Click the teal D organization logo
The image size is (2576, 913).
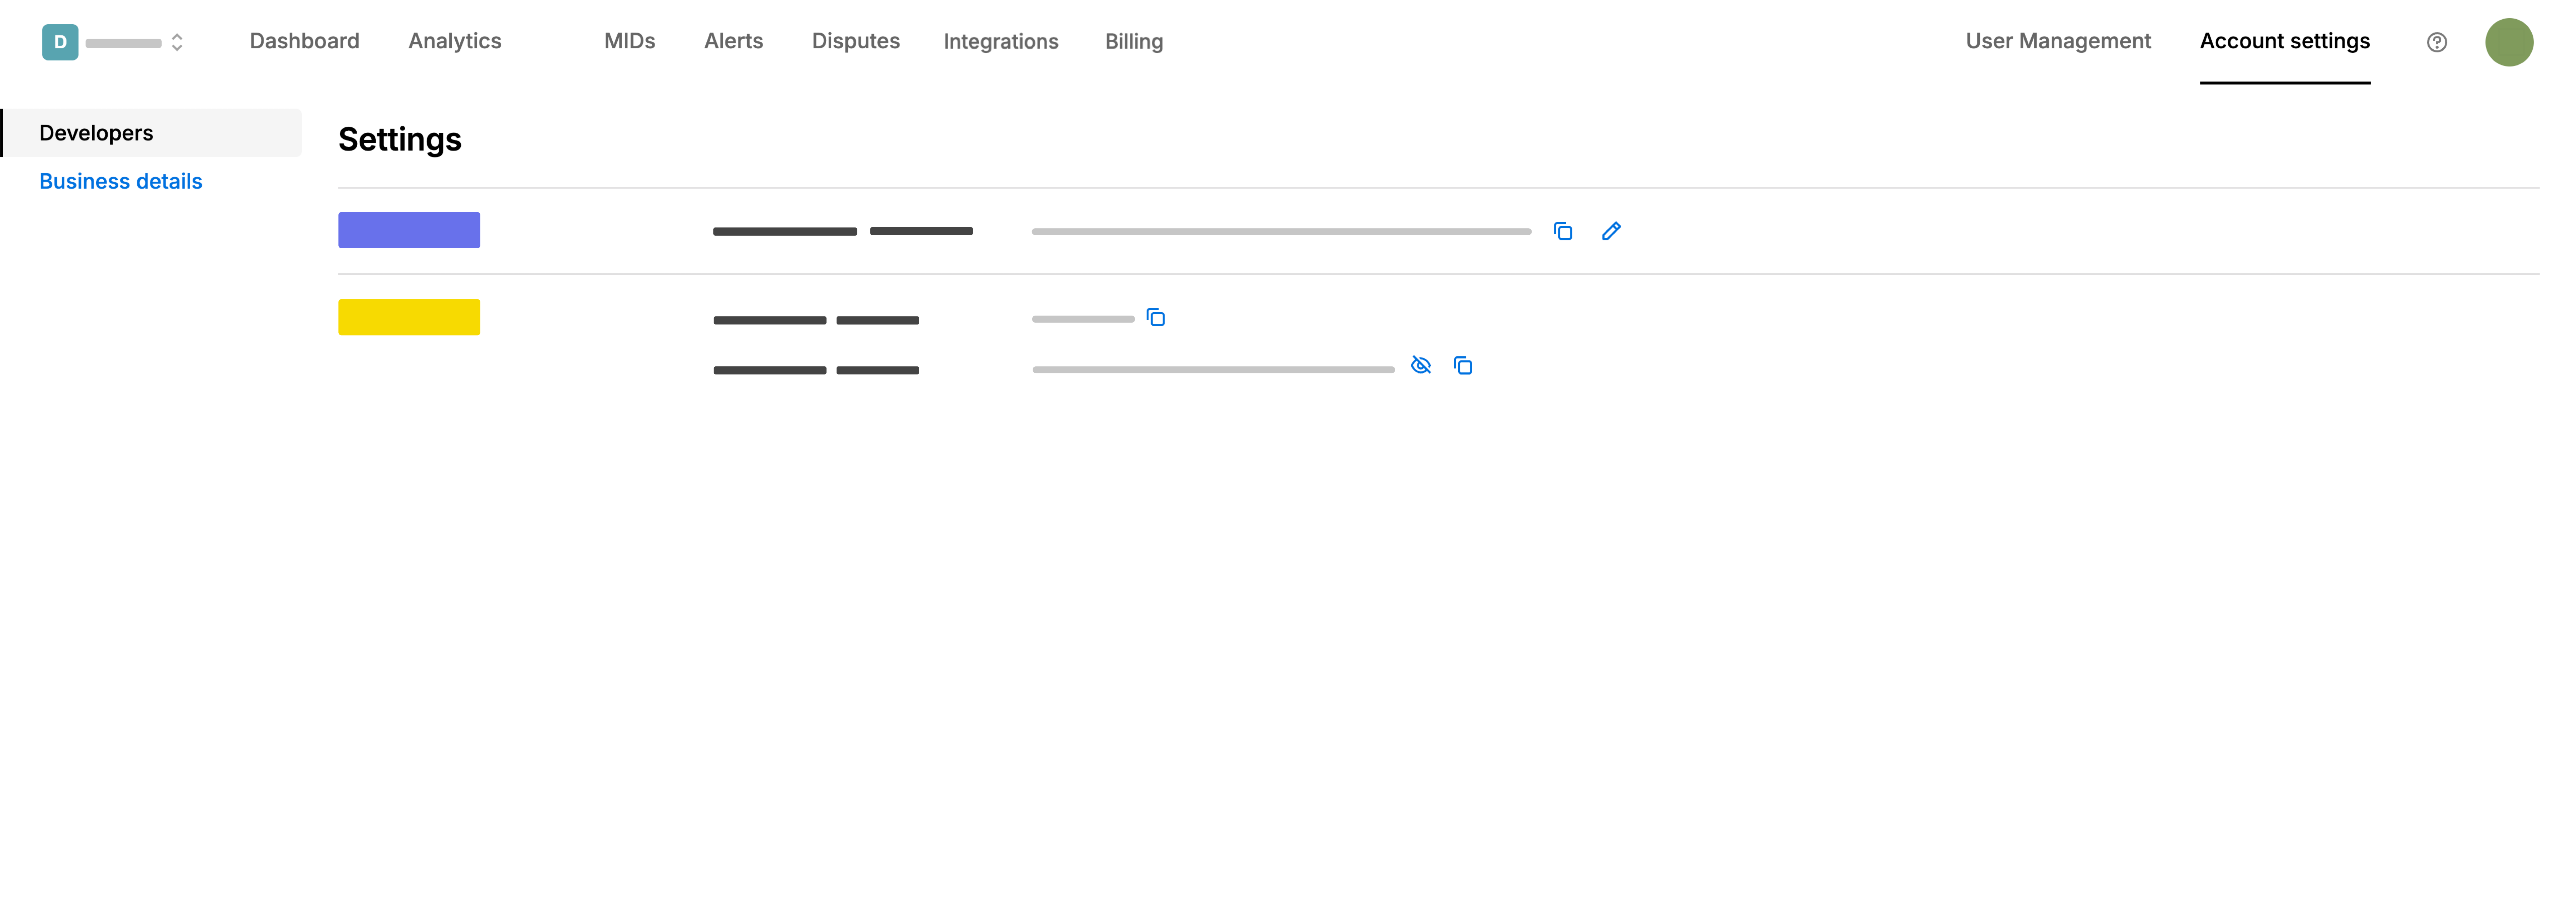tap(60, 42)
